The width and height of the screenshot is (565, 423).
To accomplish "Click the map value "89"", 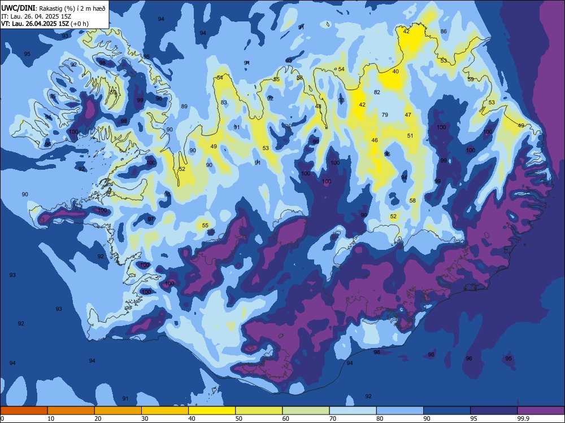I will (184, 107).
